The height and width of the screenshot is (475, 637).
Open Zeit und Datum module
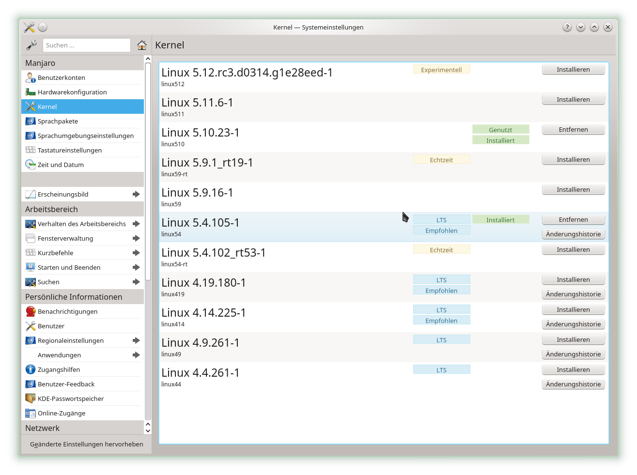click(82, 165)
